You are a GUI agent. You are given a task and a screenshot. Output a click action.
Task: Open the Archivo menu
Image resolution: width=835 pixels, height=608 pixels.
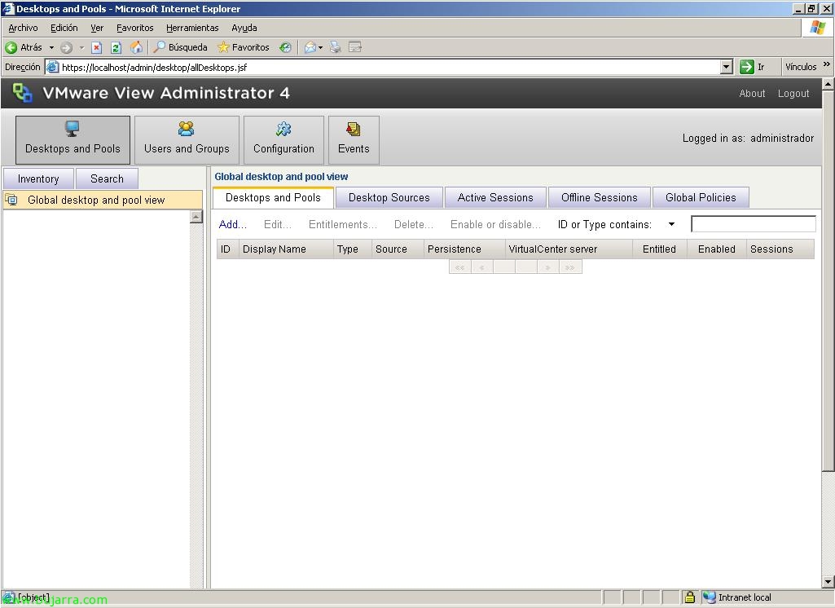(x=23, y=28)
